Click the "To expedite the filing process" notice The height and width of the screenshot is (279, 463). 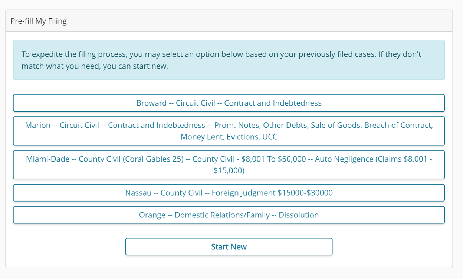[x=221, y=60]
